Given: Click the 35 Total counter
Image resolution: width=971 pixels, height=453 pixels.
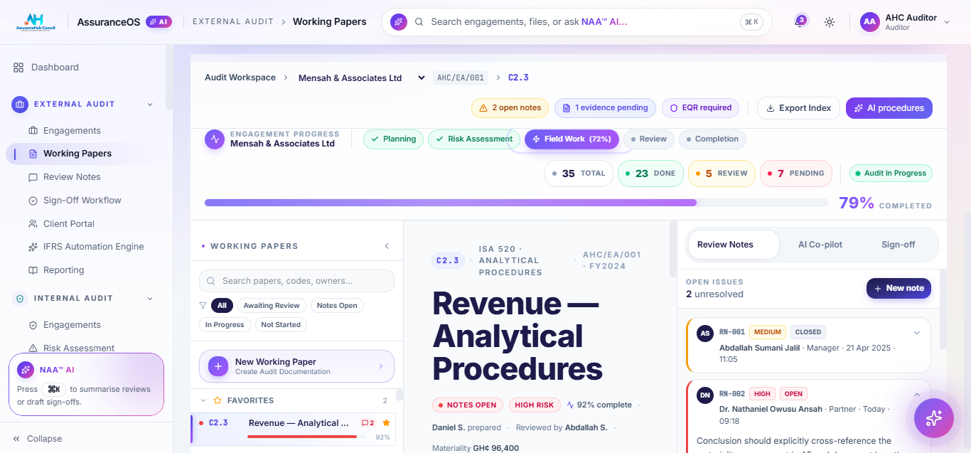Looking at the screenshot, I should [579, 174].
